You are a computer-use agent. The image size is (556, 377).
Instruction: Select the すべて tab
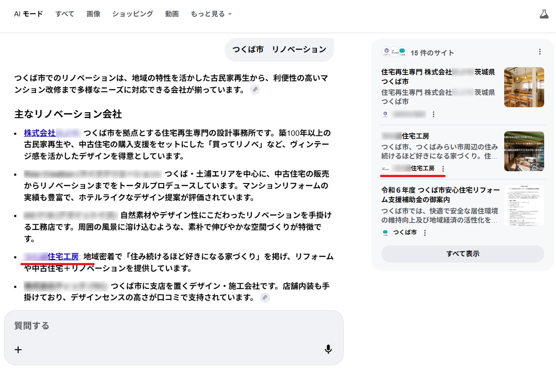[x=65, y=14]
